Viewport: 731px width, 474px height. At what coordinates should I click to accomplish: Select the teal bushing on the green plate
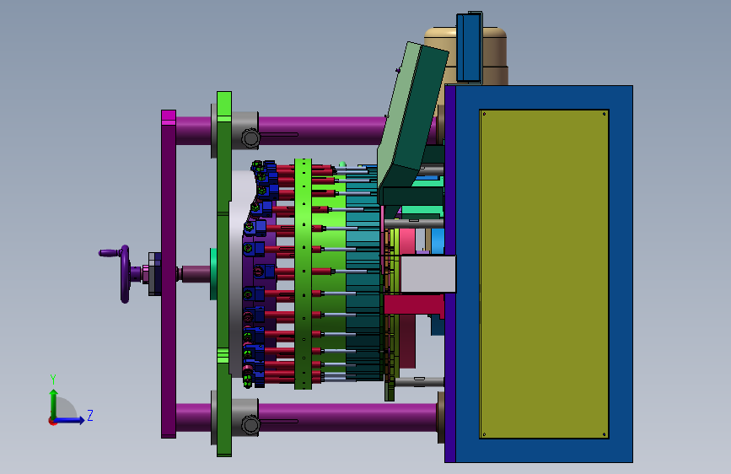coord(213,274)
